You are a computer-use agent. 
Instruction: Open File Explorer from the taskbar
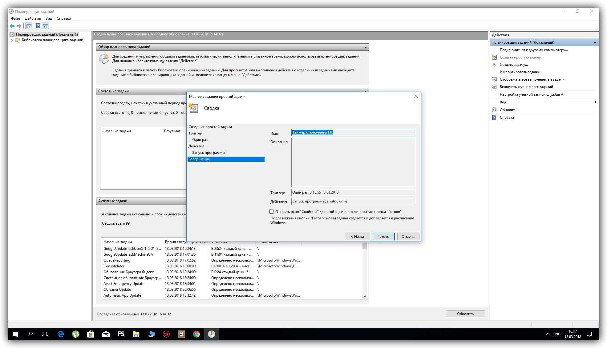tap(136, 334)
